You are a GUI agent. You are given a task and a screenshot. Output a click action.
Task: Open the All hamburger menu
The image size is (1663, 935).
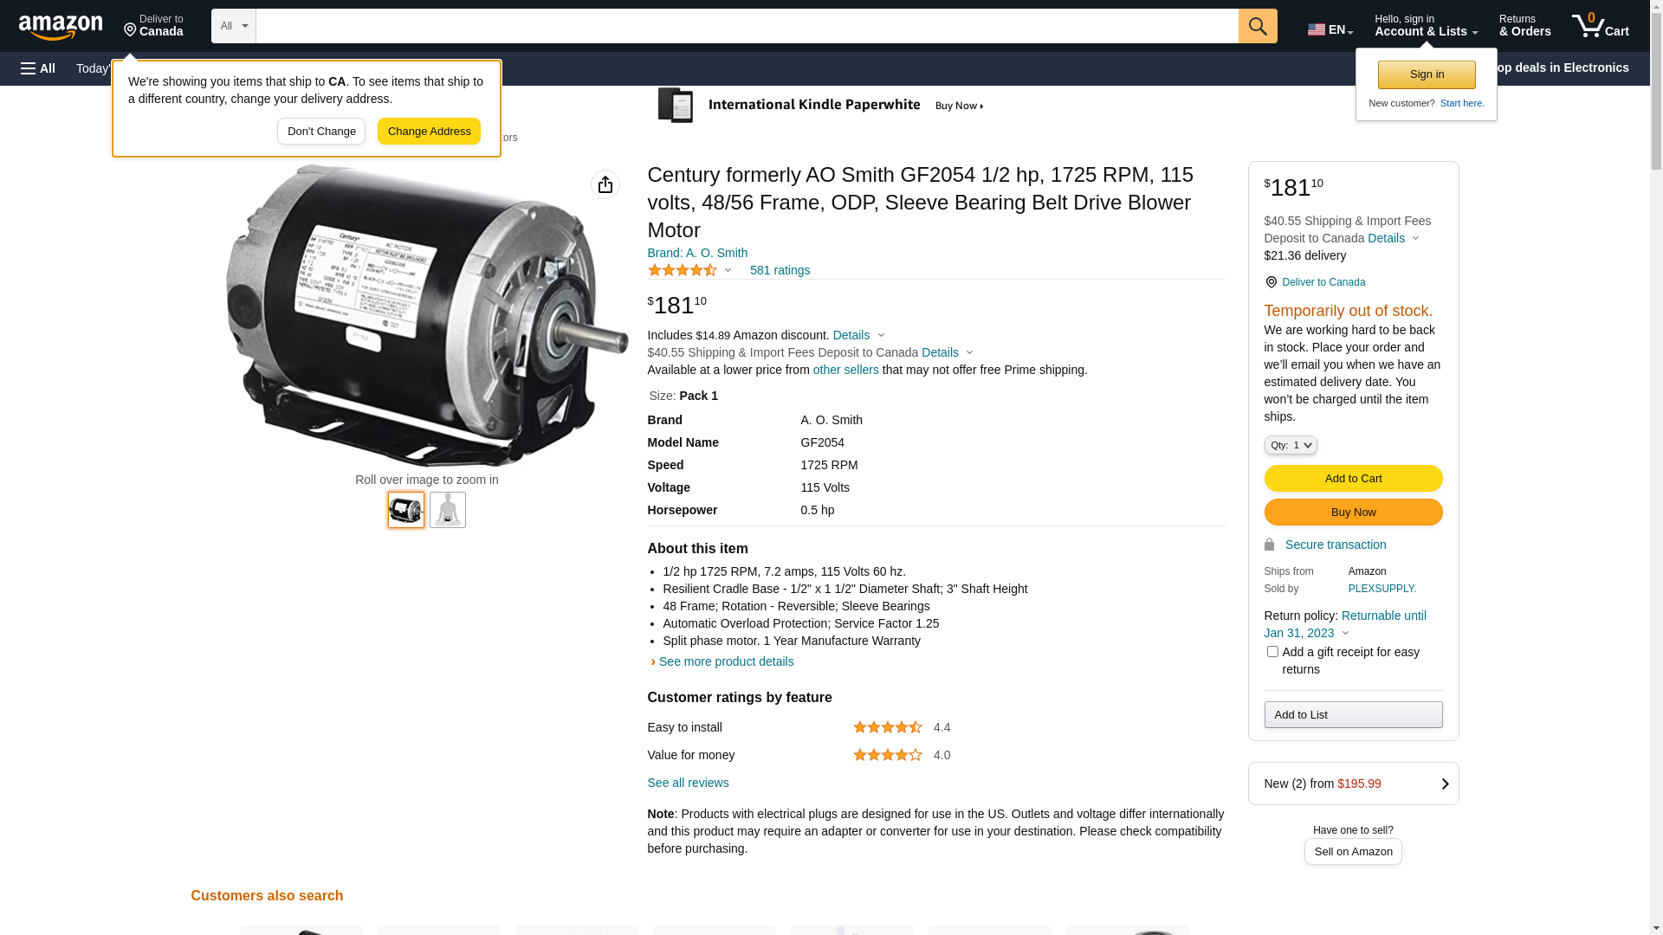click(x=38, y=68)
